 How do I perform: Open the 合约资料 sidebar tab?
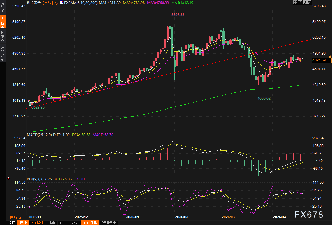coord(3,53)
